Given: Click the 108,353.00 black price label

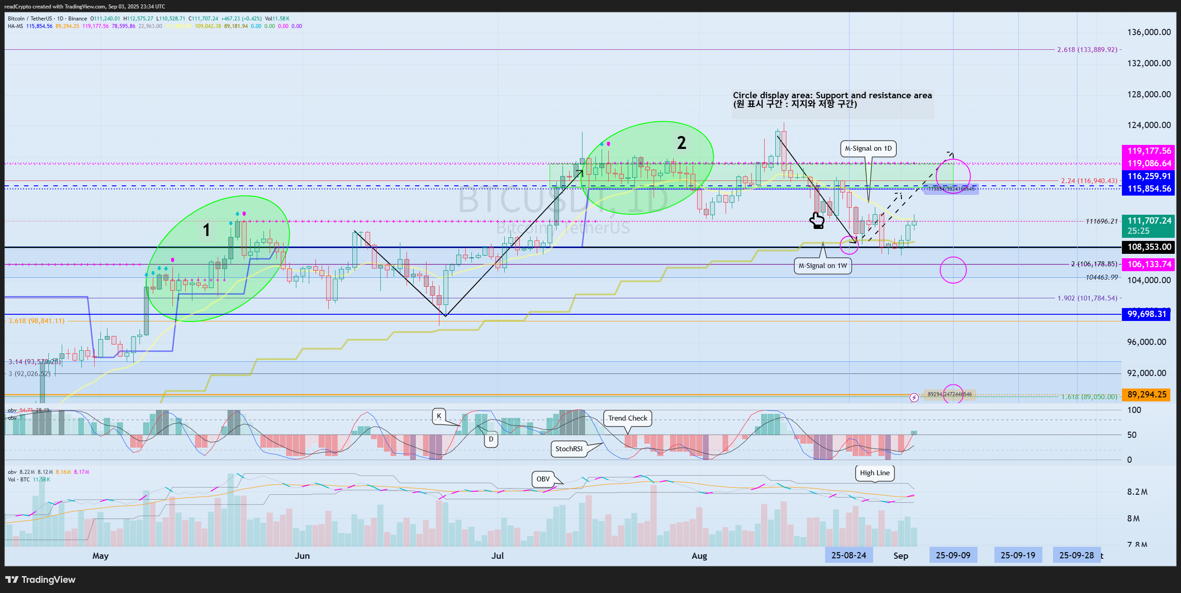Looking at the screenshot, I should pos(1149,247).
